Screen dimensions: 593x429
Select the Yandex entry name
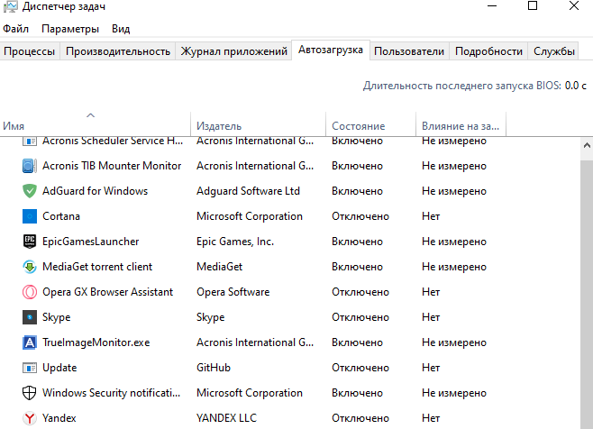tap(59, 418)
